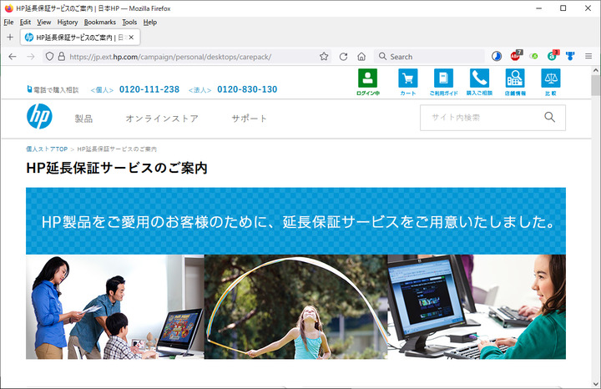Open the Bookmarks menu
The height and width of the screenshot is (389, 601).
pos(99,23)
